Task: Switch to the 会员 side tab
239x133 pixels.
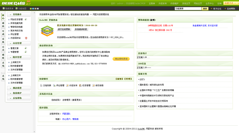Action: [3, 48]
